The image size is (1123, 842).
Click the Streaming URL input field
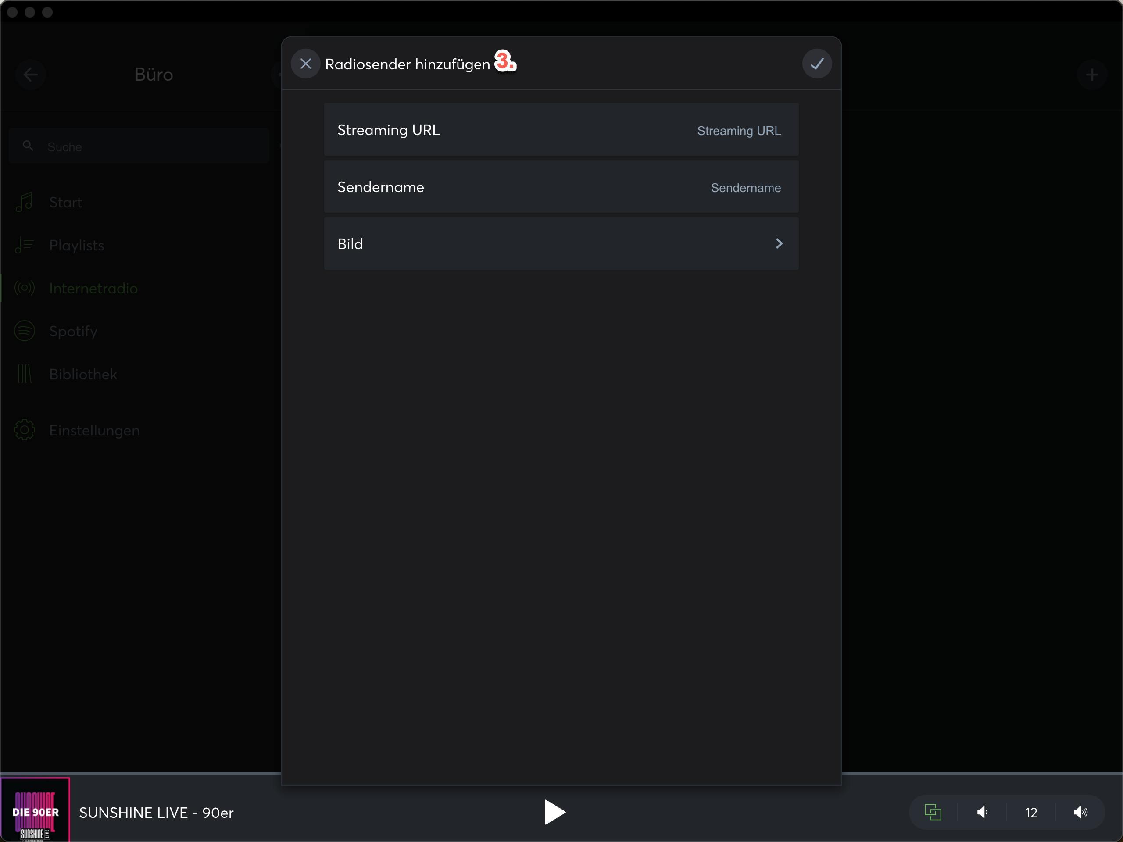[x=738, y=130]
